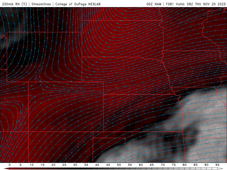Click the "250mb RH (%)" title text
Viewport: 227px width, 170px height.
tap(14, 4)
